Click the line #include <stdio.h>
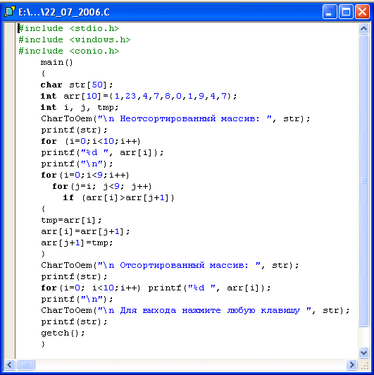The image size is (374, 375). click(69, 28)
